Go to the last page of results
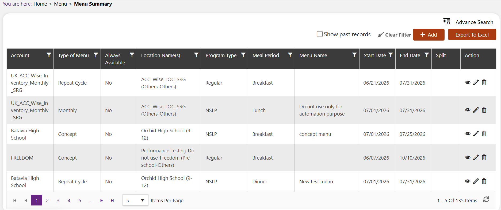Screen dimensions: 501x210 [x=112, y=200]
